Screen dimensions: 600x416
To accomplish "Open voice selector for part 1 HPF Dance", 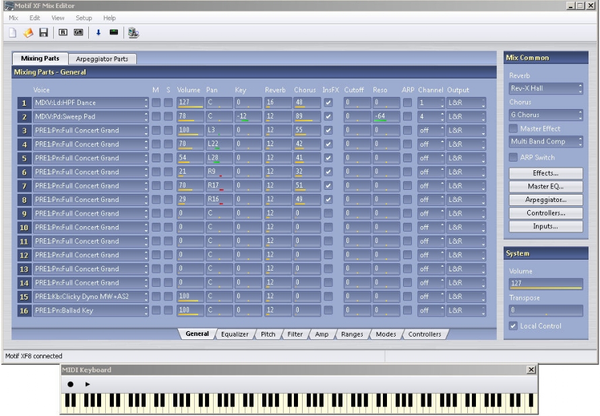I will pyautogui.click(x=91, y=102).
